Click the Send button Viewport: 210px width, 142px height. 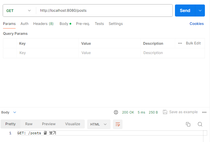[185, 11]
